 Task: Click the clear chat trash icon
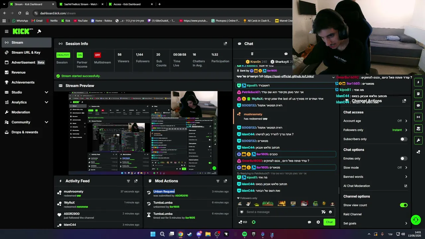click(252, 54)
